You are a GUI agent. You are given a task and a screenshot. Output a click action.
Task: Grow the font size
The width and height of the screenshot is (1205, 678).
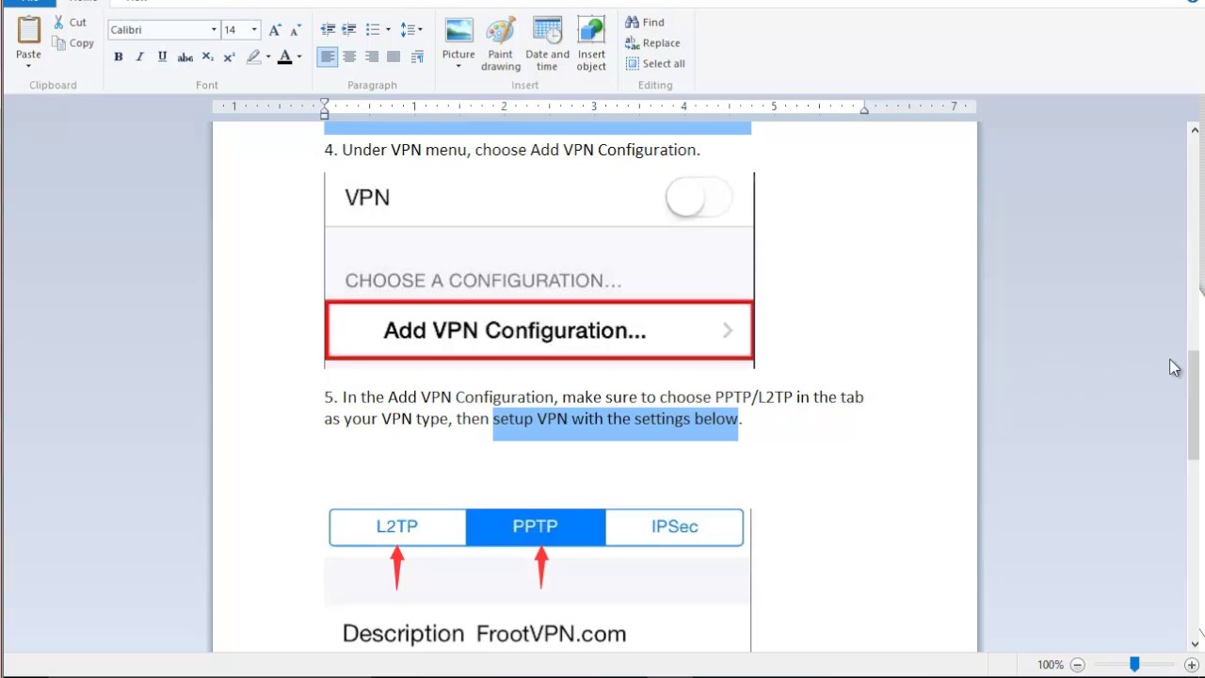(x=275, y=30)
